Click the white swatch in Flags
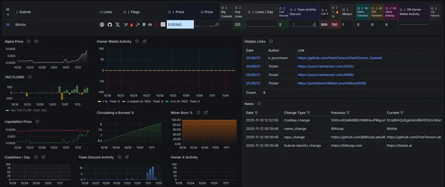445x187 pixels. [163, 25]
